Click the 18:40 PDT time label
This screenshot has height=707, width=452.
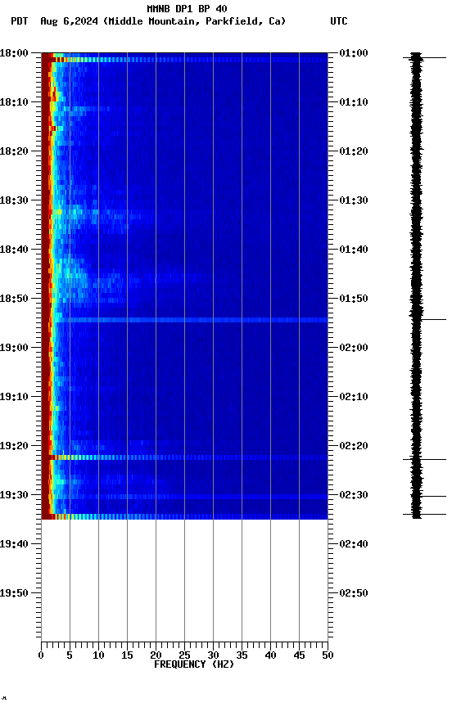[x=14, y=250]
